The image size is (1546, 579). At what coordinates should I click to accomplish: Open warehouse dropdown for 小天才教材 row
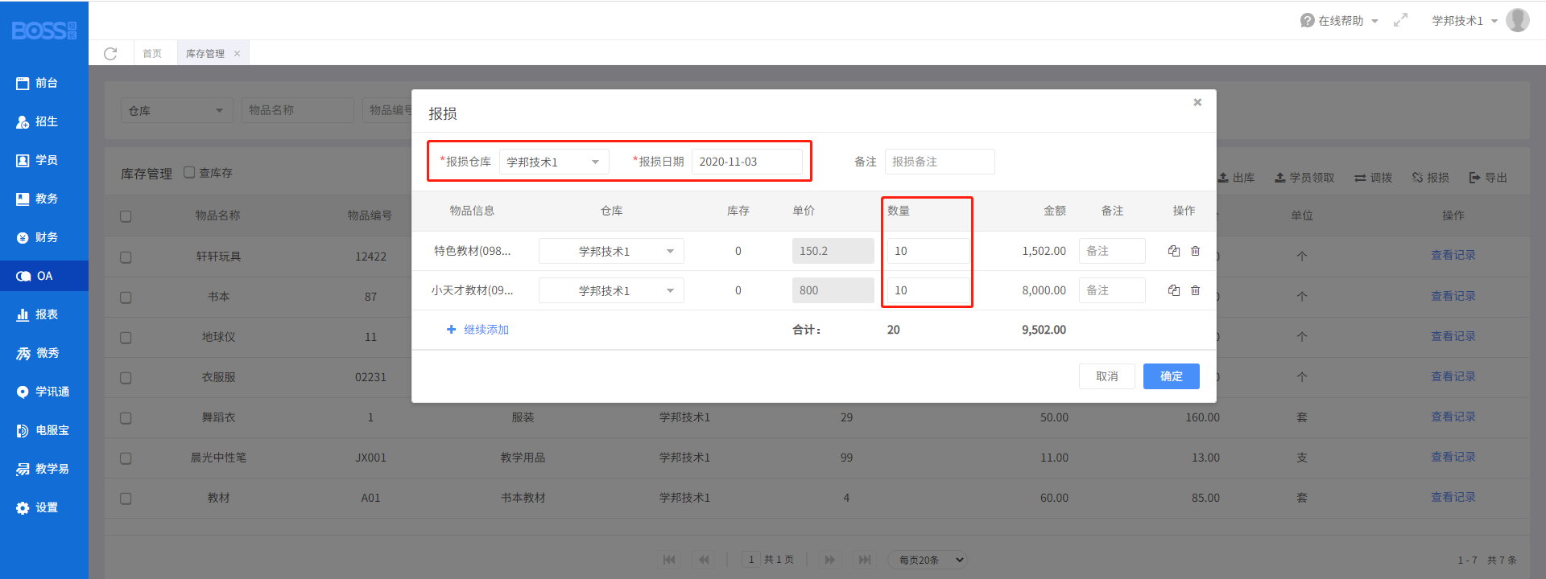(x=611, y=290)
